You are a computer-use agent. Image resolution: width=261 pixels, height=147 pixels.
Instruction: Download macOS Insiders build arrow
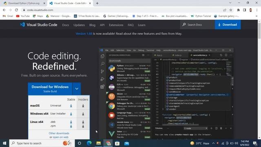(x=83, y=106)
